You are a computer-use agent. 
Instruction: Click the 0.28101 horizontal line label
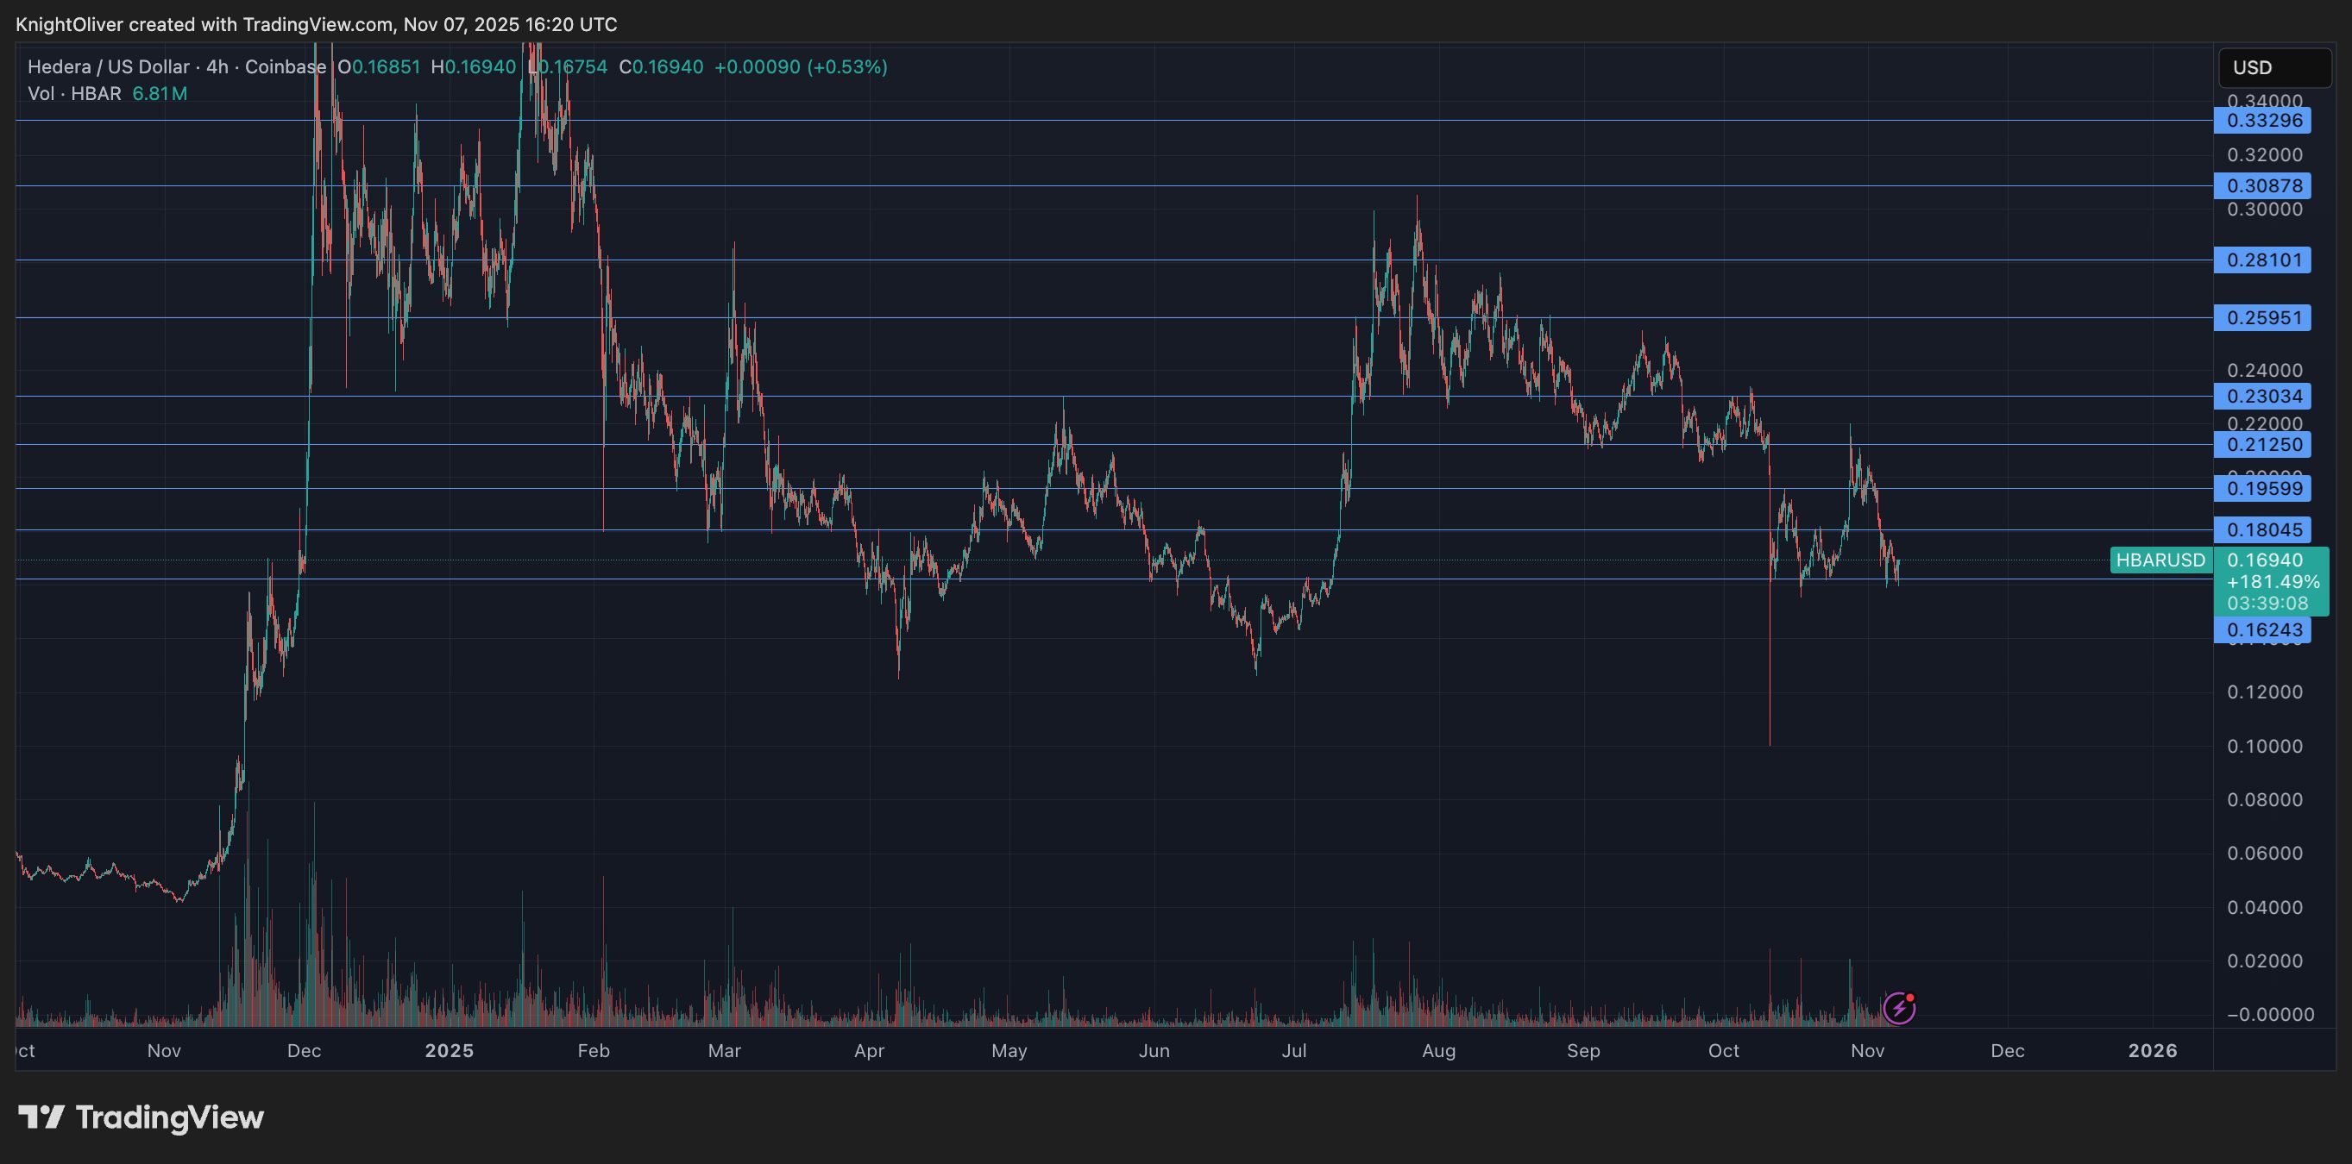pos(2261,260)
